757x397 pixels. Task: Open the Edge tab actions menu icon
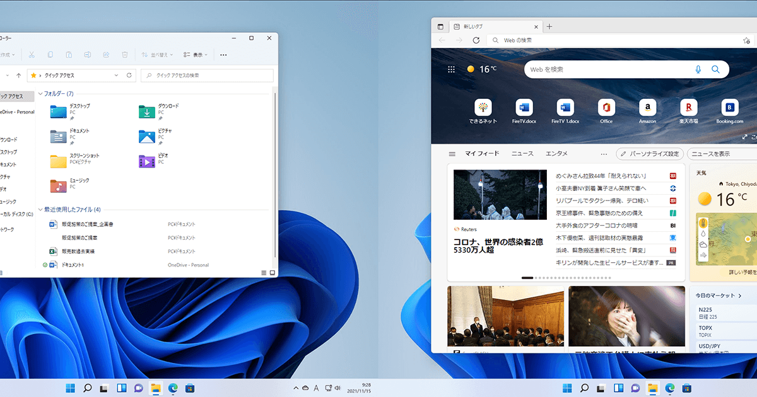[441, 26]
